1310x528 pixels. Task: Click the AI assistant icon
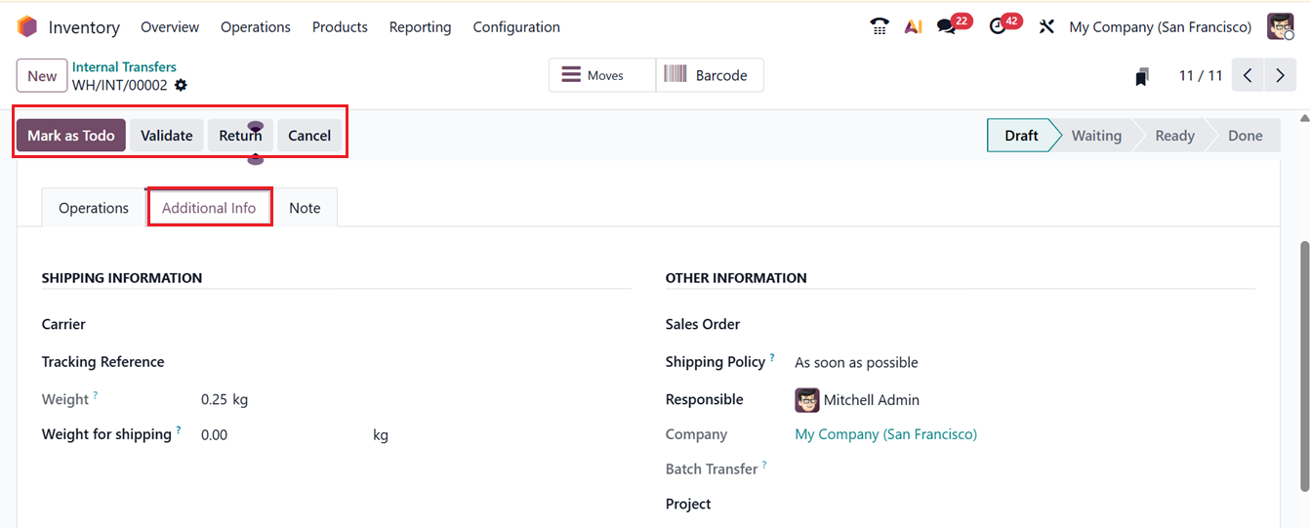click(x=913, y=26)
